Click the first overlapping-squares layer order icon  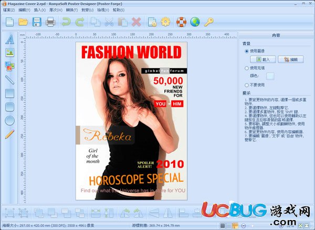(x=39, y=213)
